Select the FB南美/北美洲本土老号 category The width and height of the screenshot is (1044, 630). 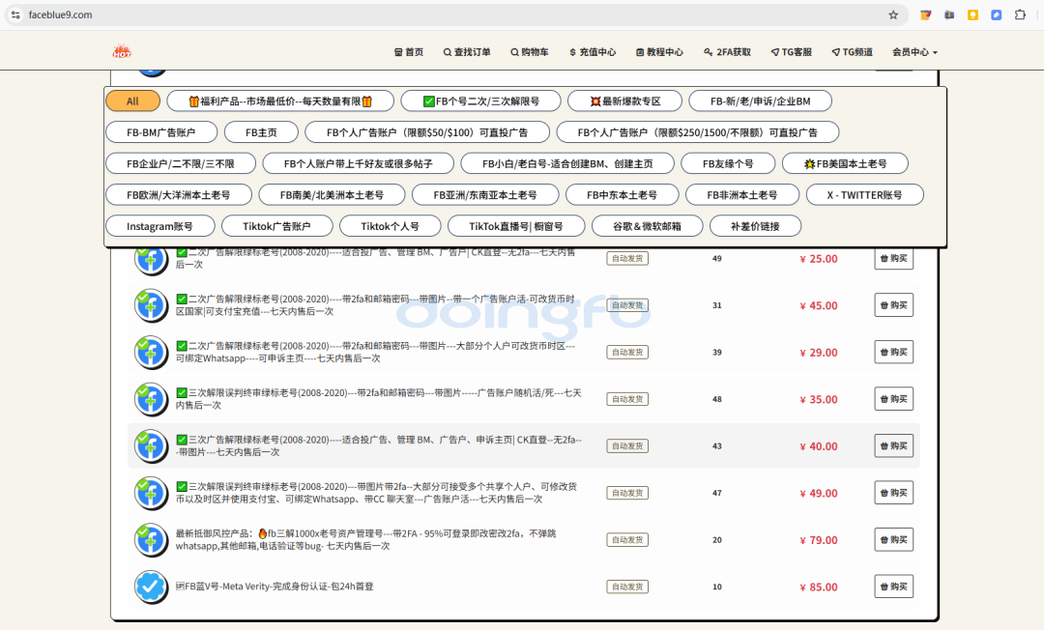tap(332, 195)
